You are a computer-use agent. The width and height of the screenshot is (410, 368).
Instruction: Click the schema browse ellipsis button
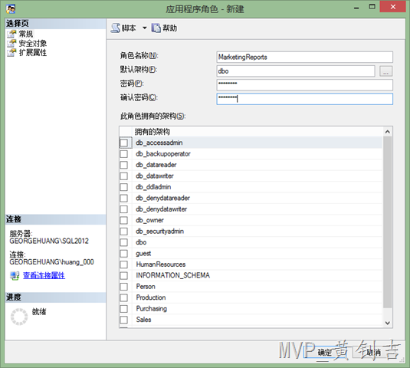coord(386,71)
